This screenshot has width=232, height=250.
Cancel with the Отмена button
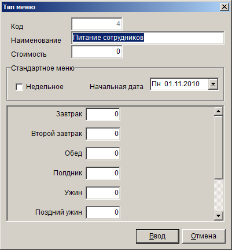pyautogui.click(x=204, y=236)
